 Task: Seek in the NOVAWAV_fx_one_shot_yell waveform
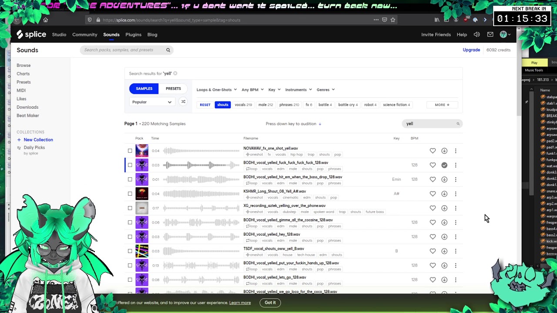pyautogui.click(x=201, y=151)
